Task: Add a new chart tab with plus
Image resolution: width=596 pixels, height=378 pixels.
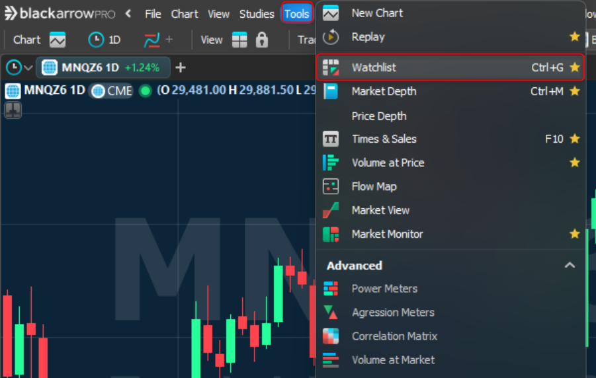Action: pos(181,67)
